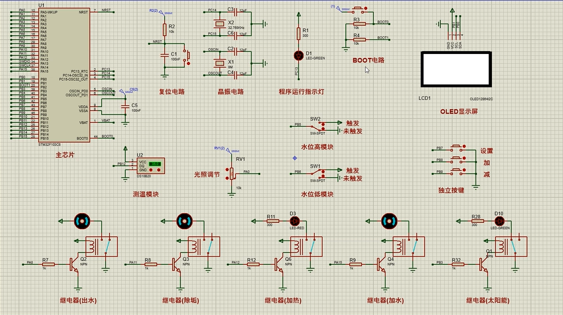Click the 继电器(加水) label
This screenshot has height=315, width=563.
click(386, 300)
